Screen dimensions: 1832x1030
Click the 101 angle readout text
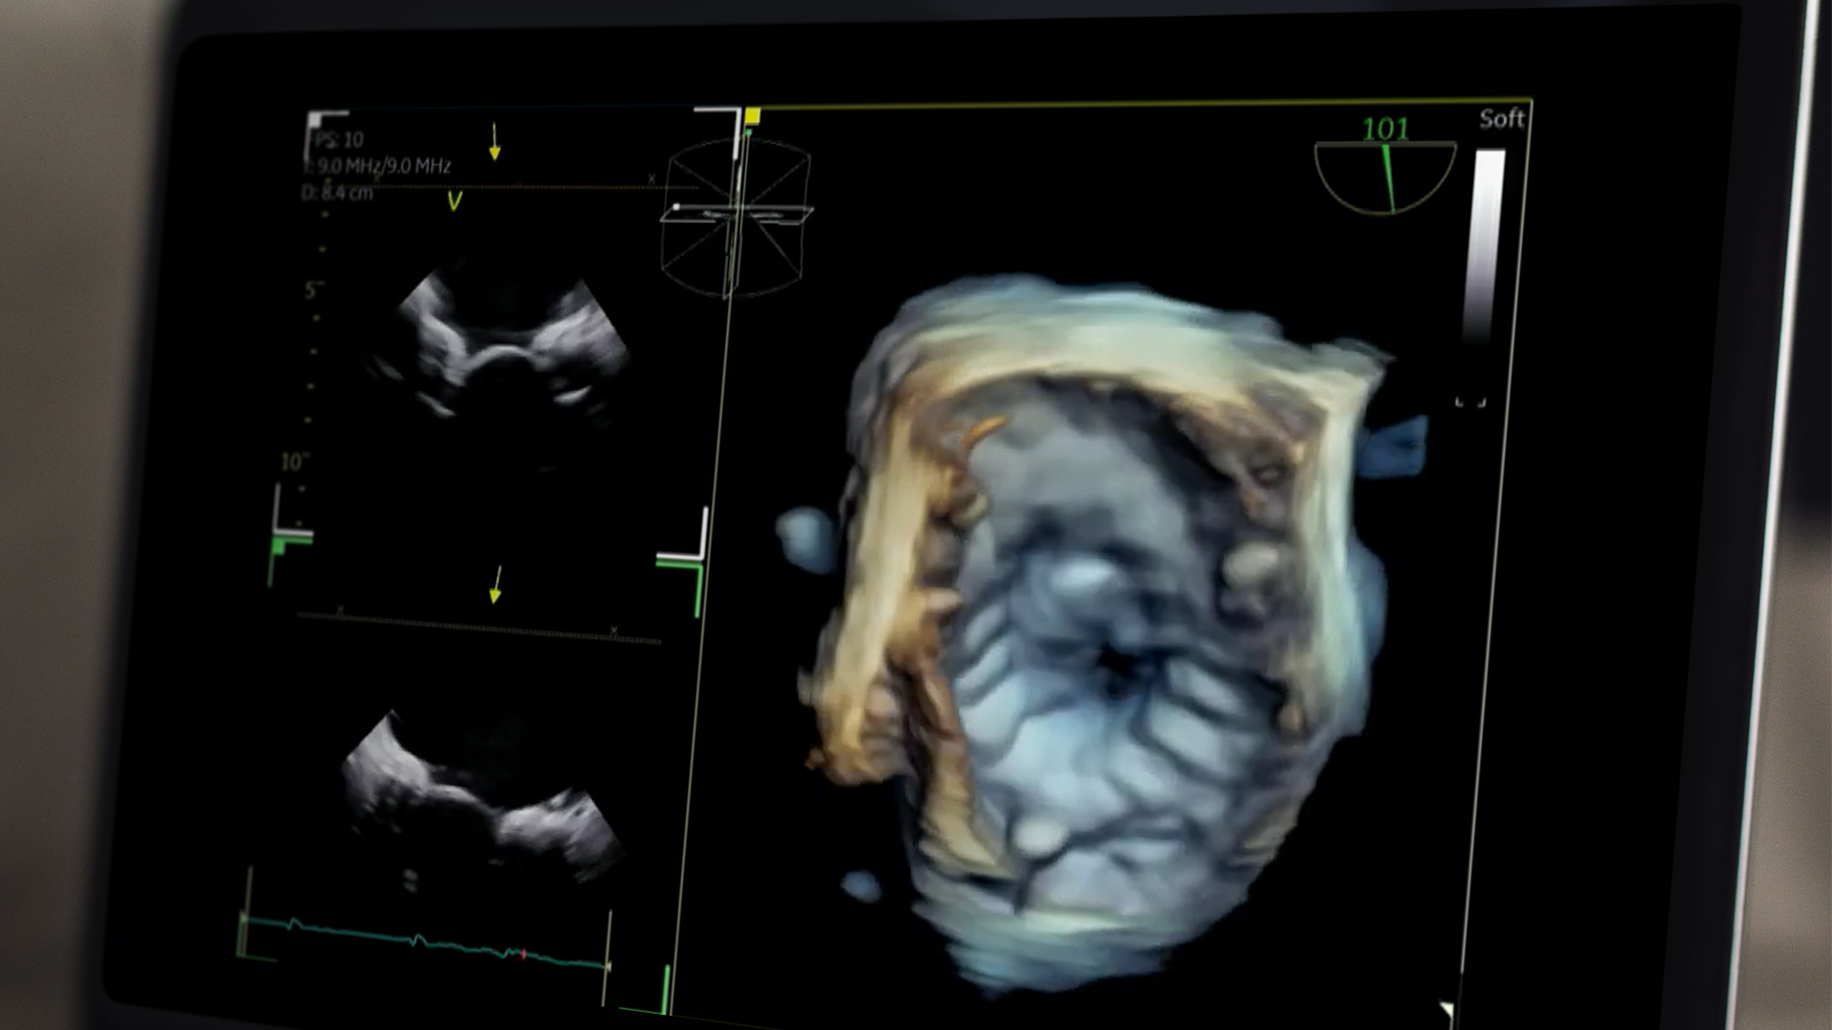(1384, 127)
